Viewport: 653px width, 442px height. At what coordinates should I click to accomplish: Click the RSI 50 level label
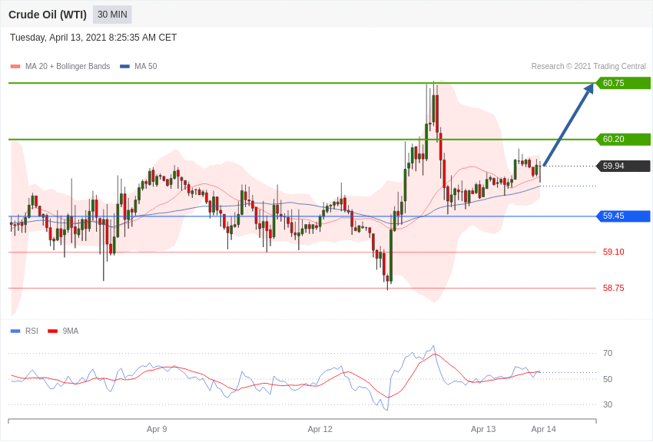pyautogui.click(x=608, y=379)
